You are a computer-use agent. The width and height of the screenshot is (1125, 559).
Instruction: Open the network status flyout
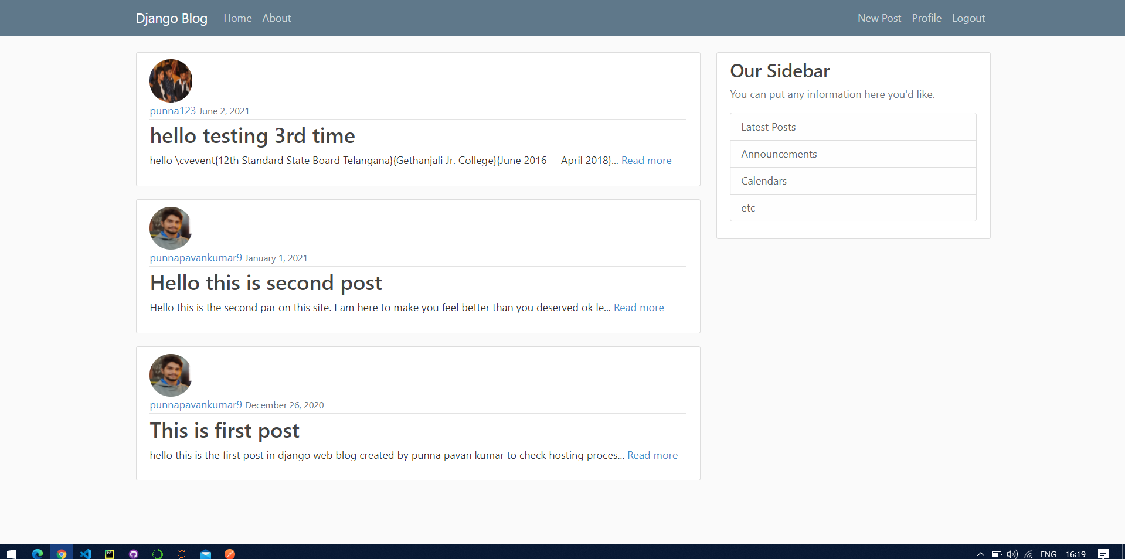[x=1029, y=554]
